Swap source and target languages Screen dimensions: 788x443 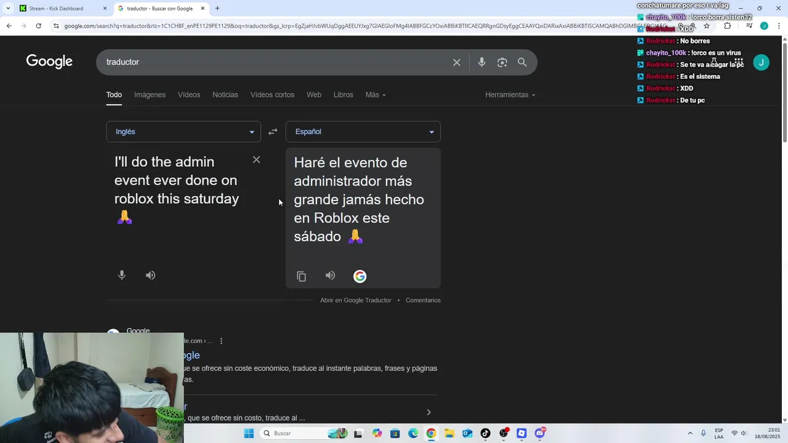(273, 132)
